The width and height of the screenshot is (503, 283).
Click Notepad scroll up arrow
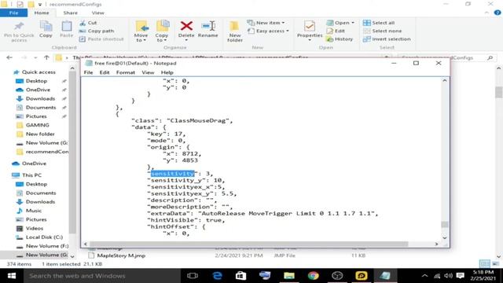pyautogui.click(x=445, y=80)
